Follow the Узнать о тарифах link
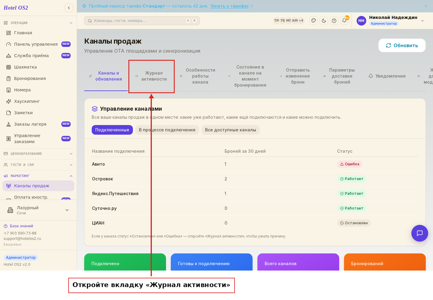Screen dimensions: 433x300 [230, 6]
